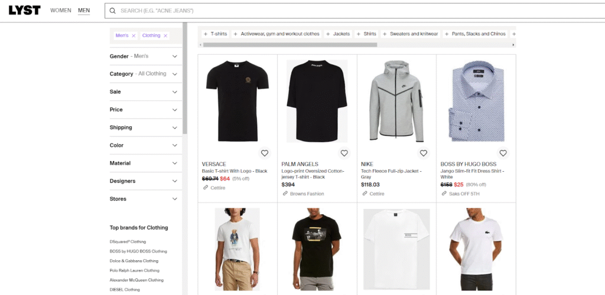Click right arrow of category scrollbar

coord(513,45)
